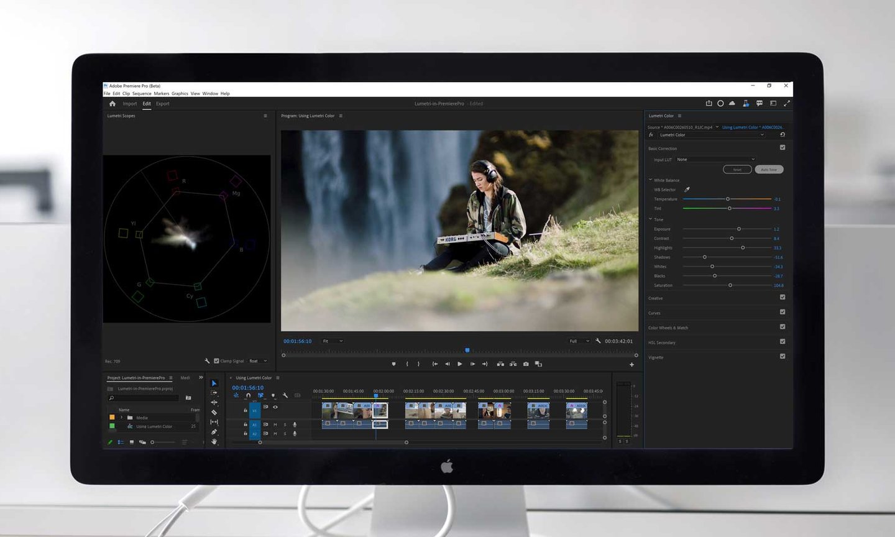Image resolution: width=895 pixels, height=537 pixels.
Task: Open Lumetri Scopes wrench settings
Action: tap(207, 360)
